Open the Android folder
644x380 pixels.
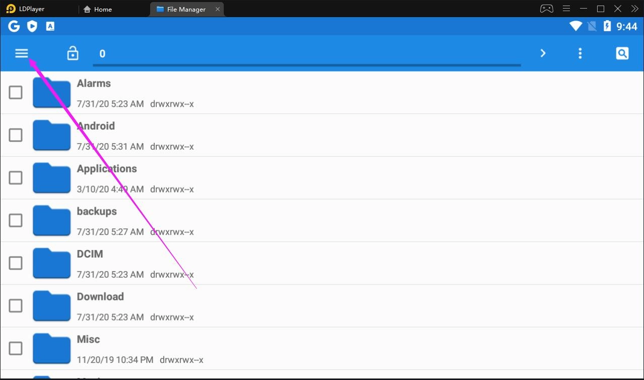pyautogui.click(x=96, y=125)
